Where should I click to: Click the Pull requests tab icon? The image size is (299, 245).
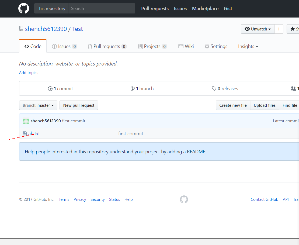click(x=90, y=46)
